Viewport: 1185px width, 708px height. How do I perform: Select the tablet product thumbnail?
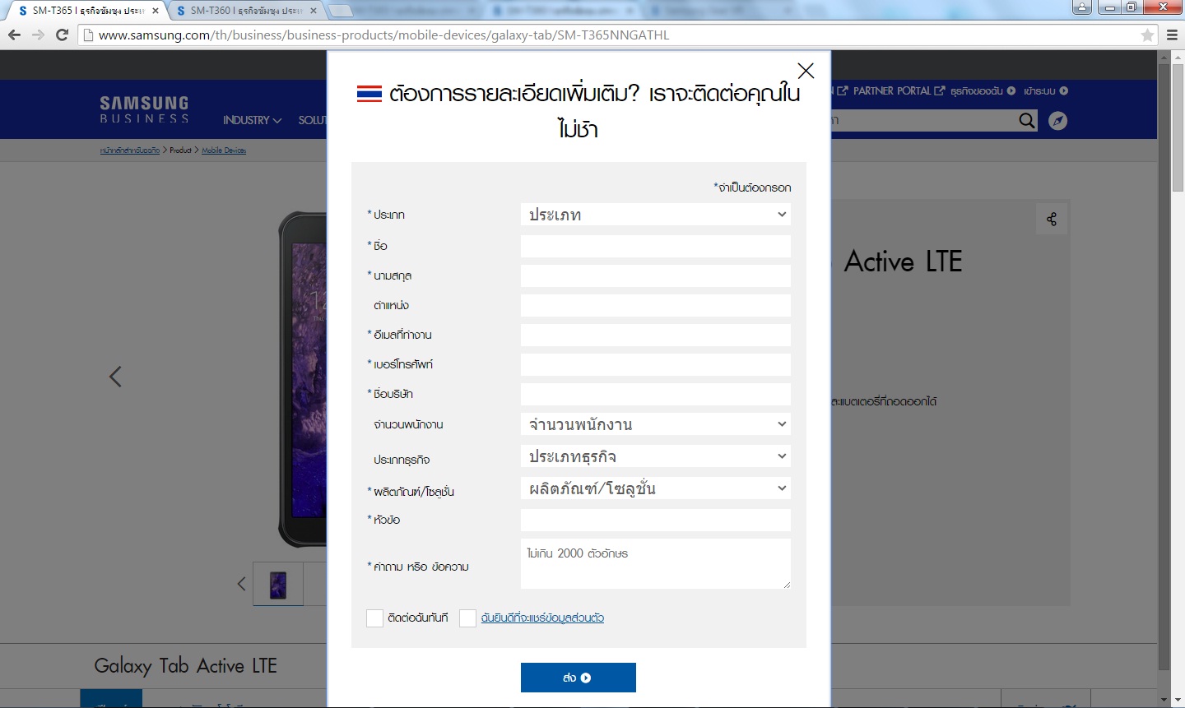coord(278,584)
